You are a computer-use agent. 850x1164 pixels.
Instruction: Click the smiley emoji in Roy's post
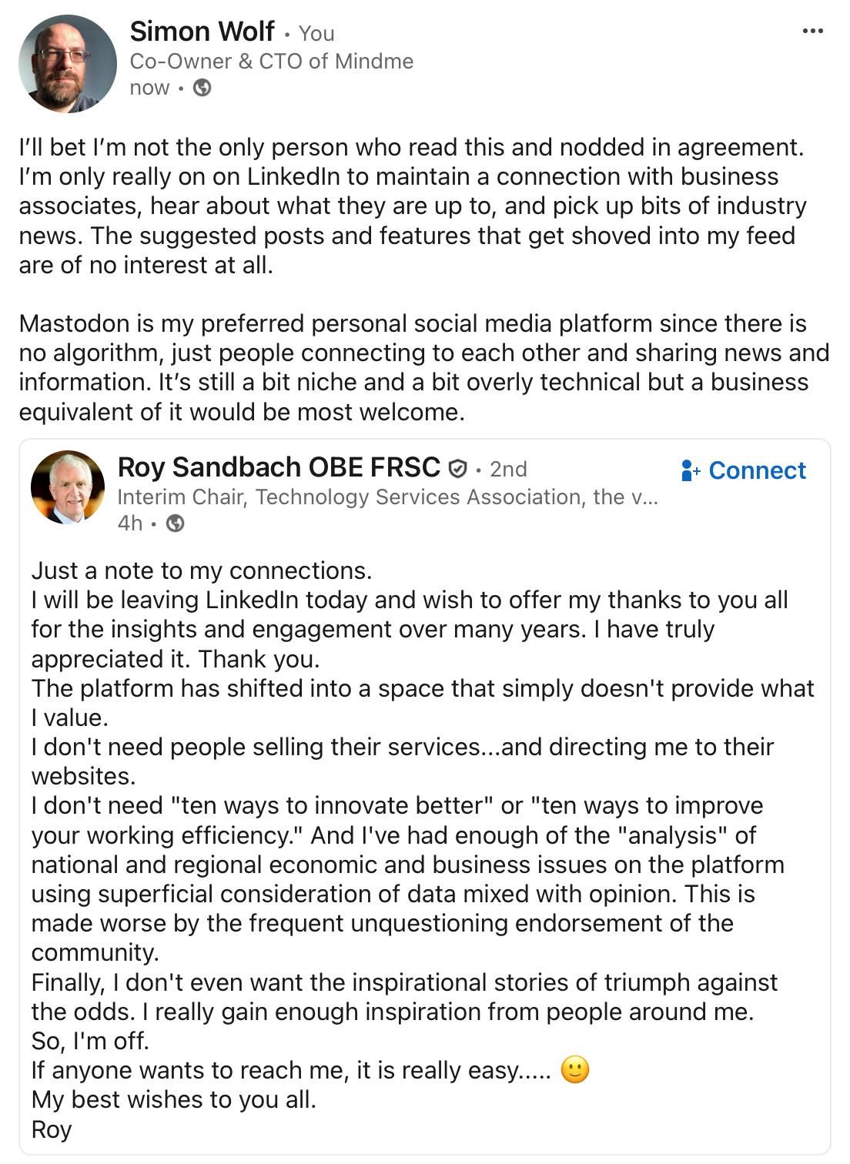click(x=575, y=1070)
